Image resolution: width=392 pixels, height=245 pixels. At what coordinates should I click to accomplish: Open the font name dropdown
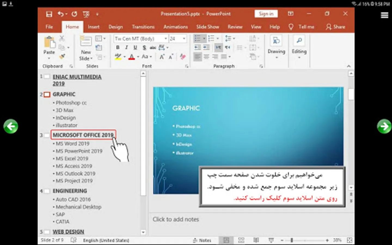coord(166,39)
